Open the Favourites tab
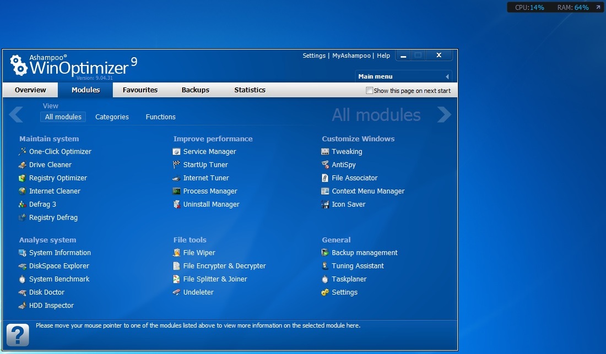The width and height of the screenshot is (606, 354). tap(140, 90)
